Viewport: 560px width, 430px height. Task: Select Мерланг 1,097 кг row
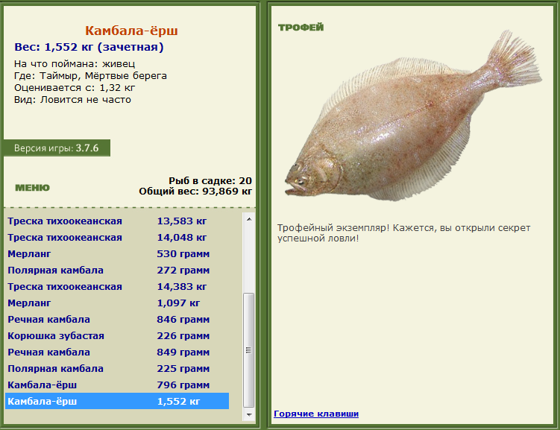[117, 303]
